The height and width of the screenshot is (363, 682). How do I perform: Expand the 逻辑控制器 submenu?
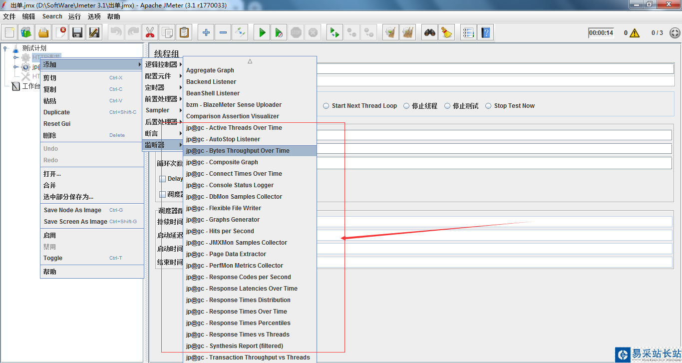click(163, 64)
